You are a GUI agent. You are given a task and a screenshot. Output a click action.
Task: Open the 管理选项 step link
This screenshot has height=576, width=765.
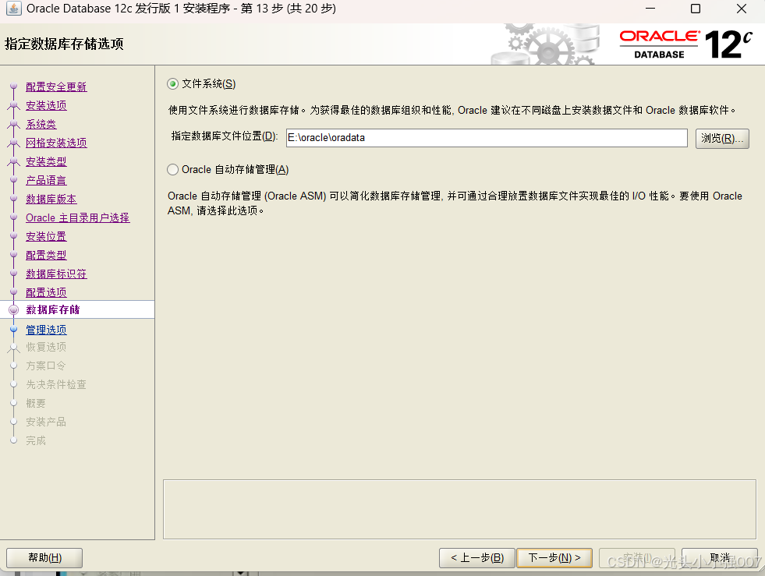point(46,330)
